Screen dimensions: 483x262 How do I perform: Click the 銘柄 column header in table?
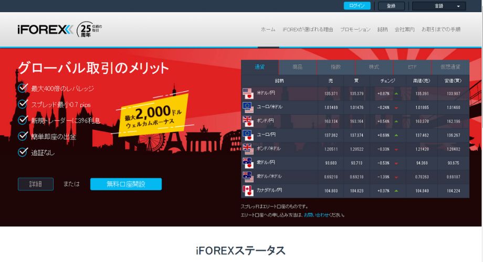pos(279,81)
